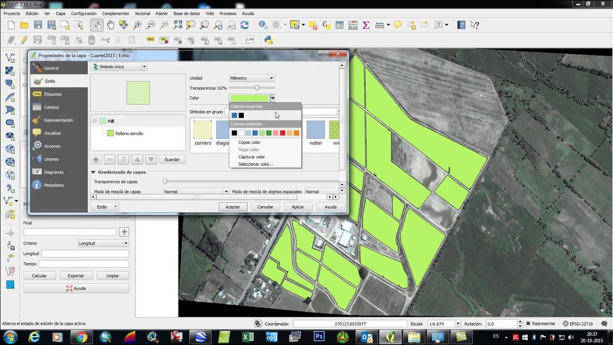This screenshot has height=345, width=613.
Task: Open the field calculator abacus icon
Action: pyautogui.click(x=353, y=25)
